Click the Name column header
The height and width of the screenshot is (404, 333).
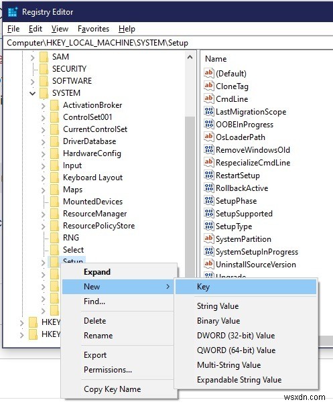point(216,59)
